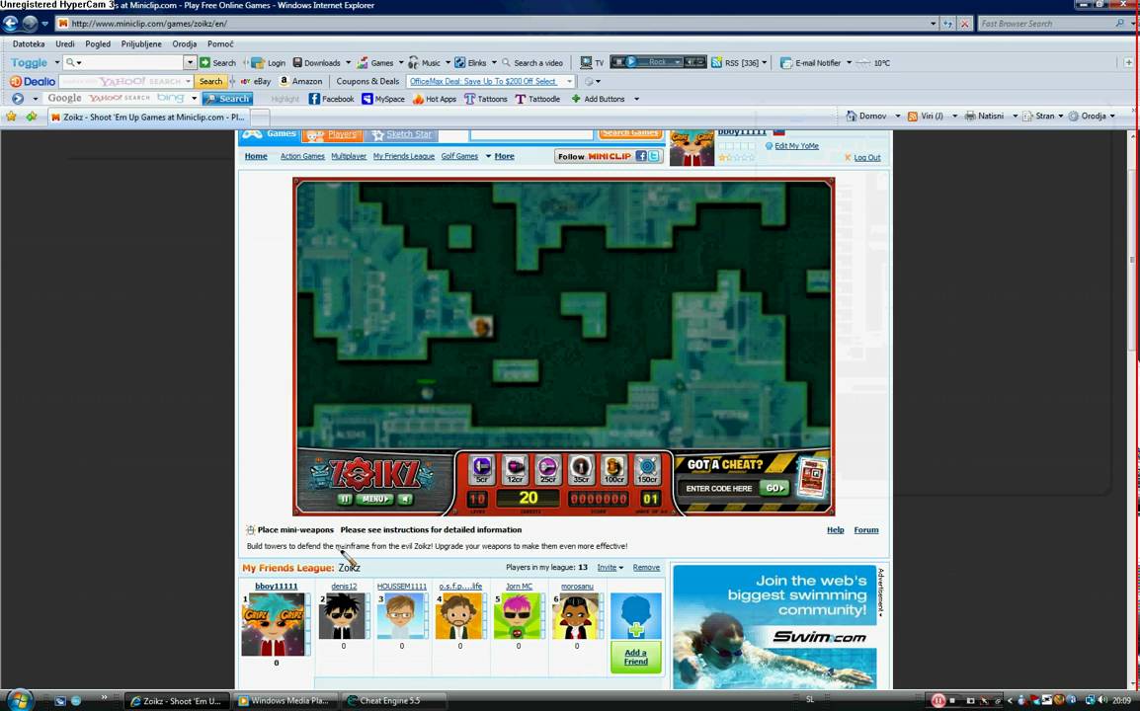Screen dimensions: 1140x711
Task: Open the new empty browser tab
Action: click(x=260, y=118)
